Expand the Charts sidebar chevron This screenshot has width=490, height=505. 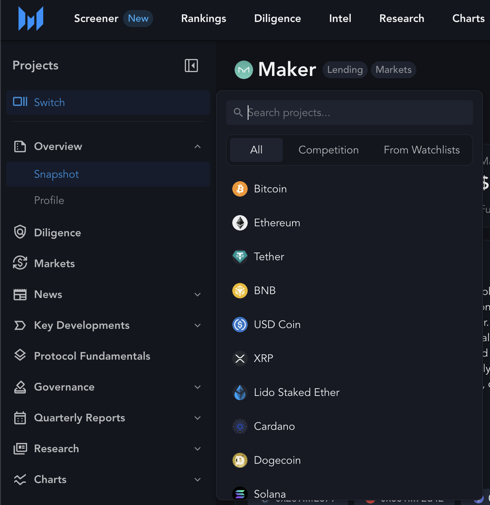[x=198, y=480]
